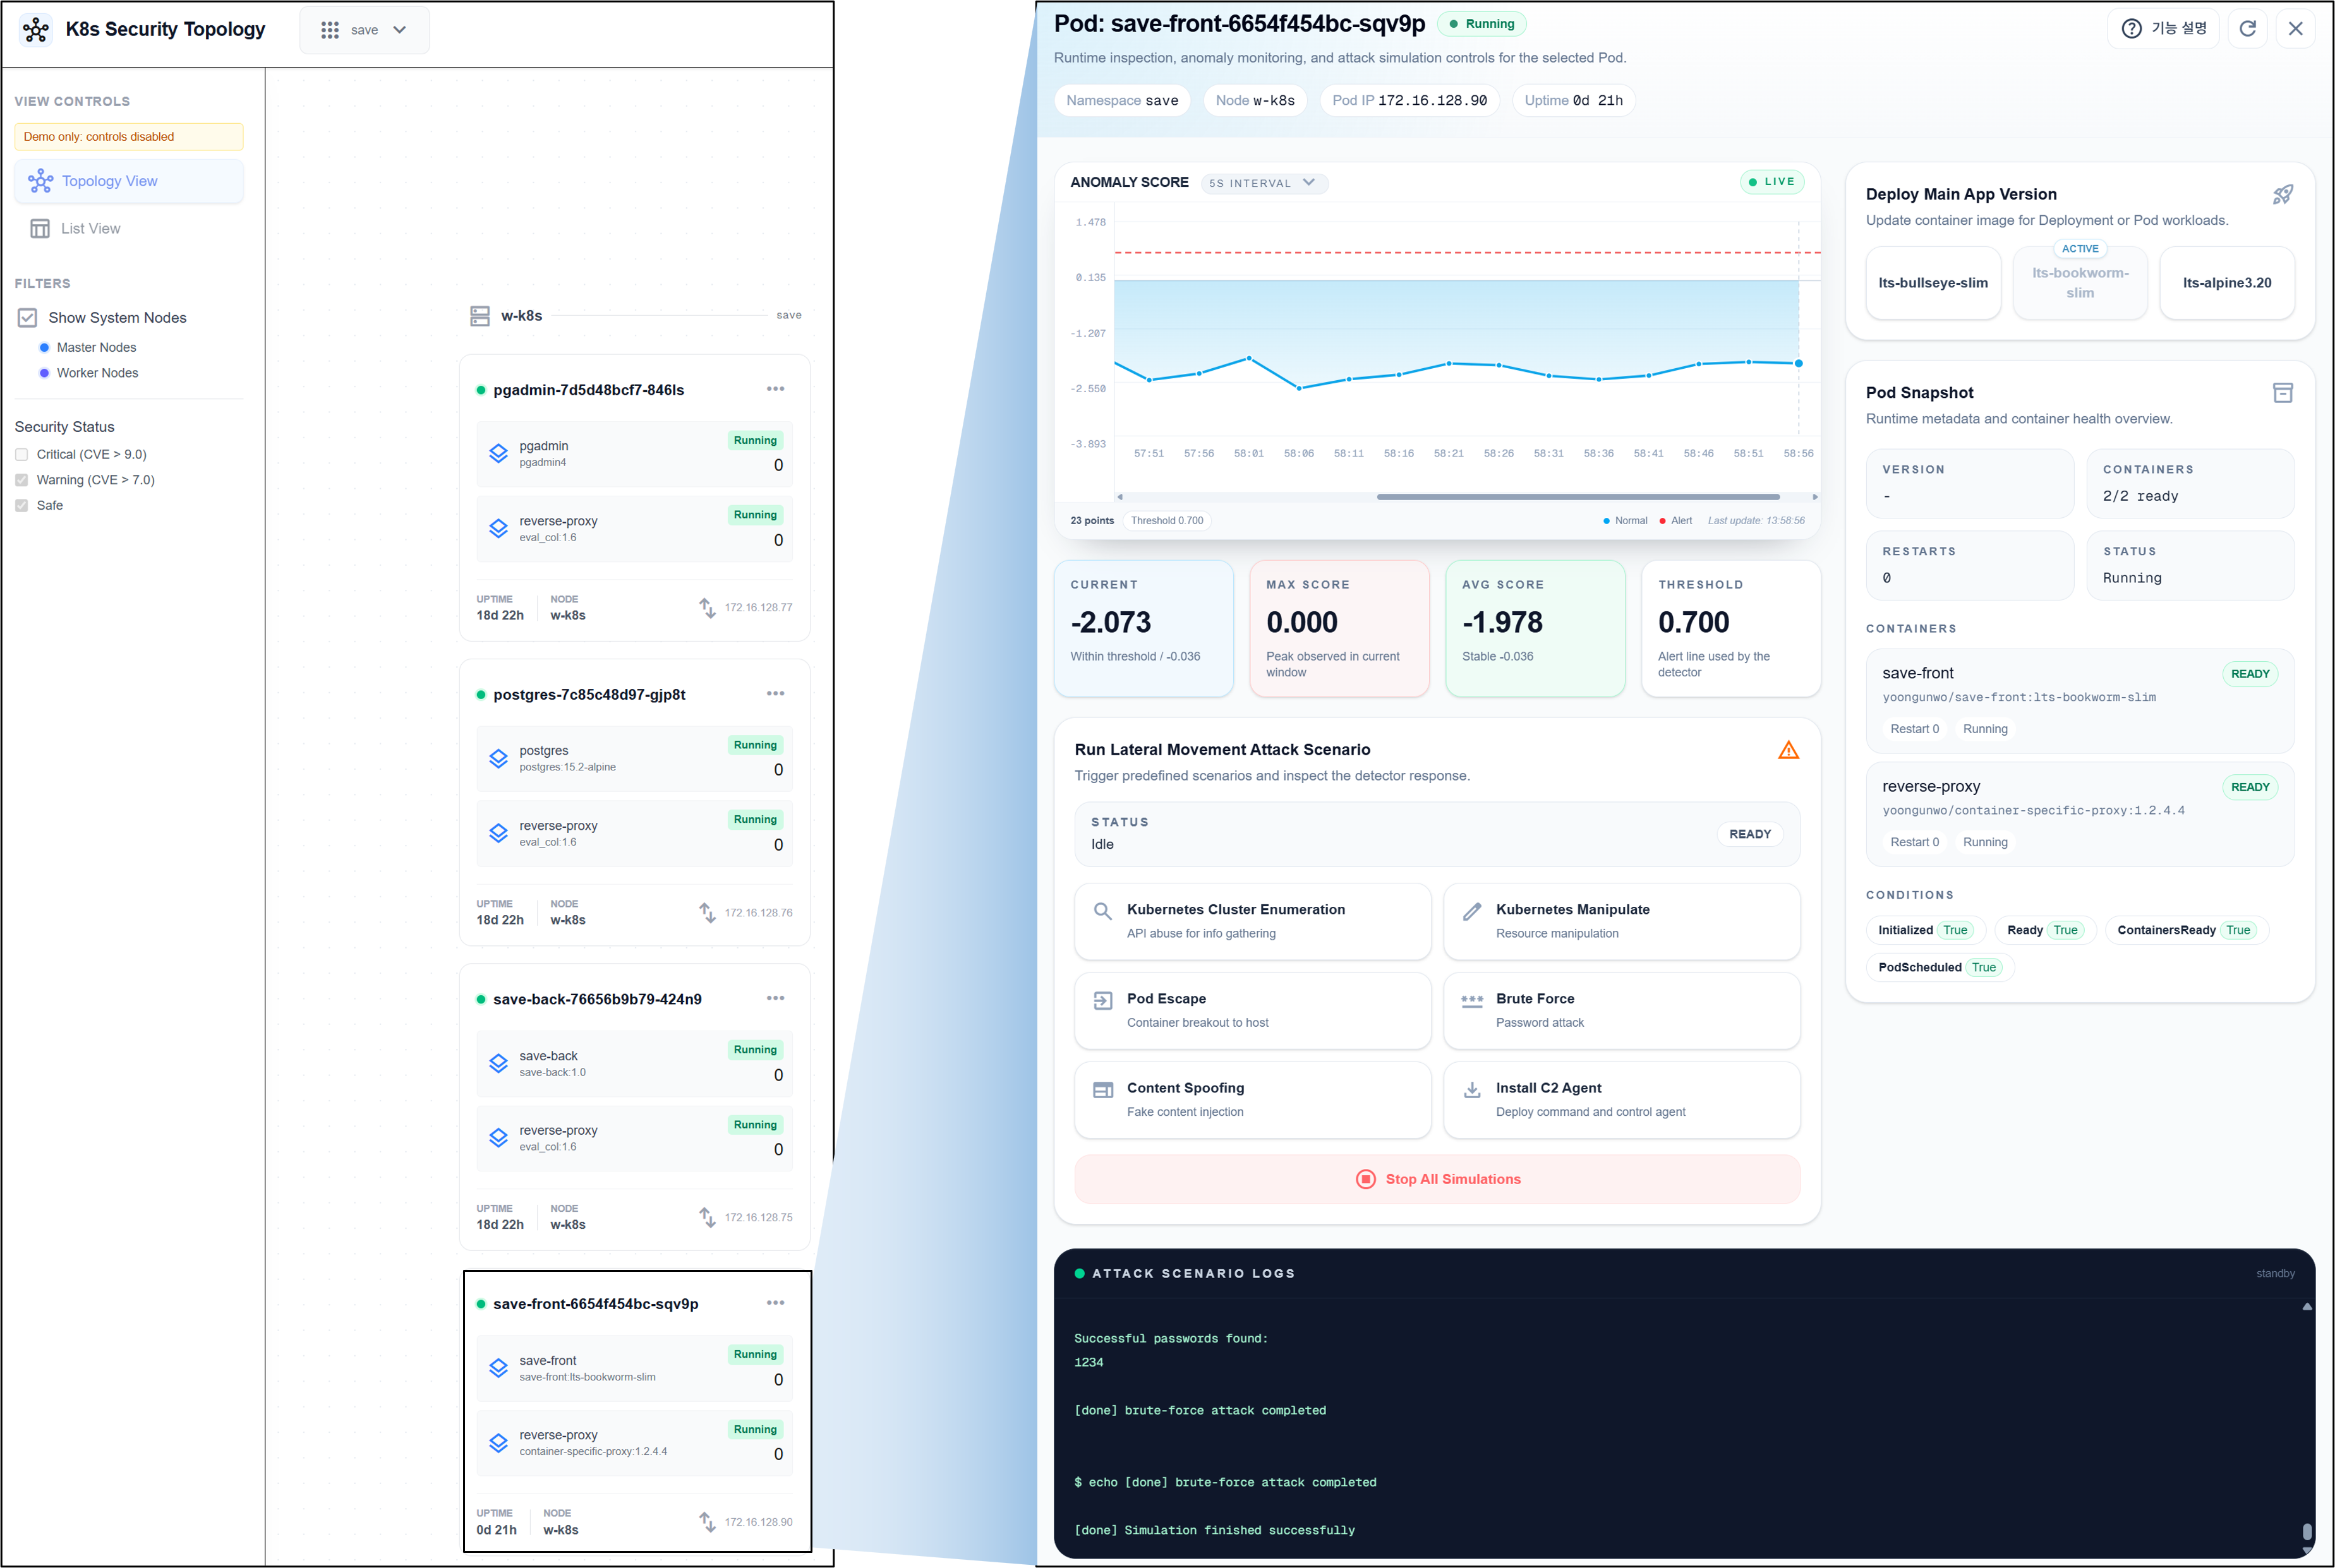
Task: Click the refresh icon in pod header
Action: tap(2247, 28)
